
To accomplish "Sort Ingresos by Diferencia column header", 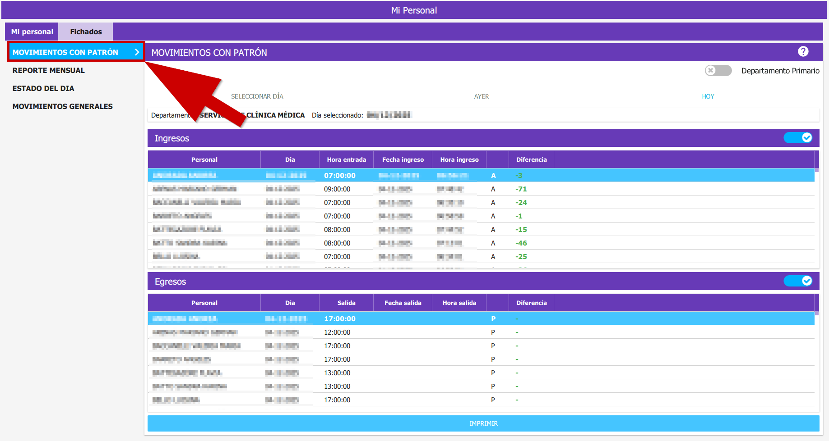I will click(x=531, y=159).
